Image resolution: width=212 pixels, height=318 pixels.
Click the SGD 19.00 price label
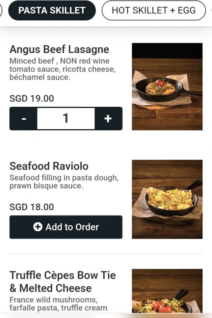pos(32,98)
